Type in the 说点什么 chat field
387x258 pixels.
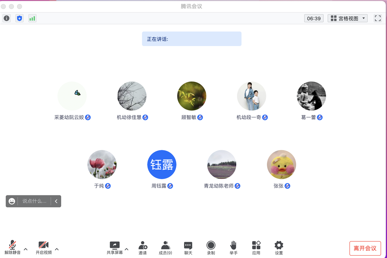34,201
